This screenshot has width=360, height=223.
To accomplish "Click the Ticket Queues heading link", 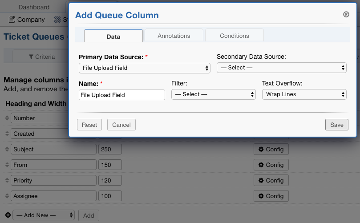I will 34,37.
